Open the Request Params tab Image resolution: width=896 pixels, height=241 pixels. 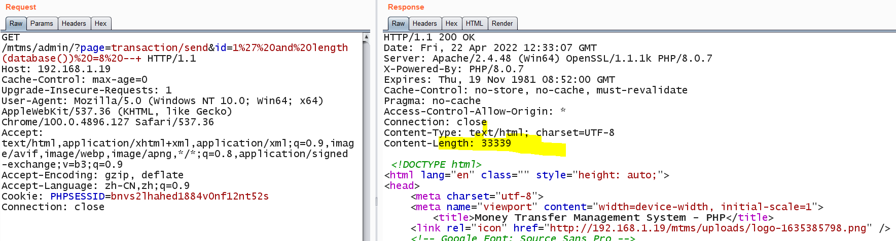point(42,23)
